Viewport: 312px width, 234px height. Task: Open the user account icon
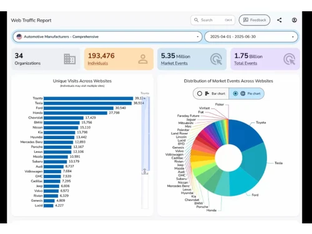point(294,20)
